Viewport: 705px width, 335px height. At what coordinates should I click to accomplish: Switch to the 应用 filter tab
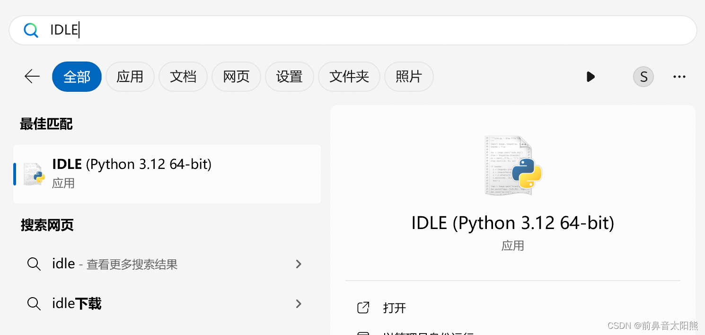[130, 77]
